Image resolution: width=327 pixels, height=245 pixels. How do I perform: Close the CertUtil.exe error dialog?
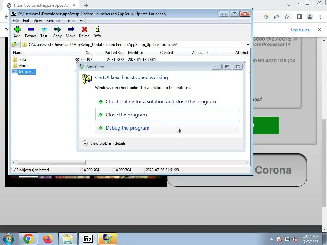238,67
